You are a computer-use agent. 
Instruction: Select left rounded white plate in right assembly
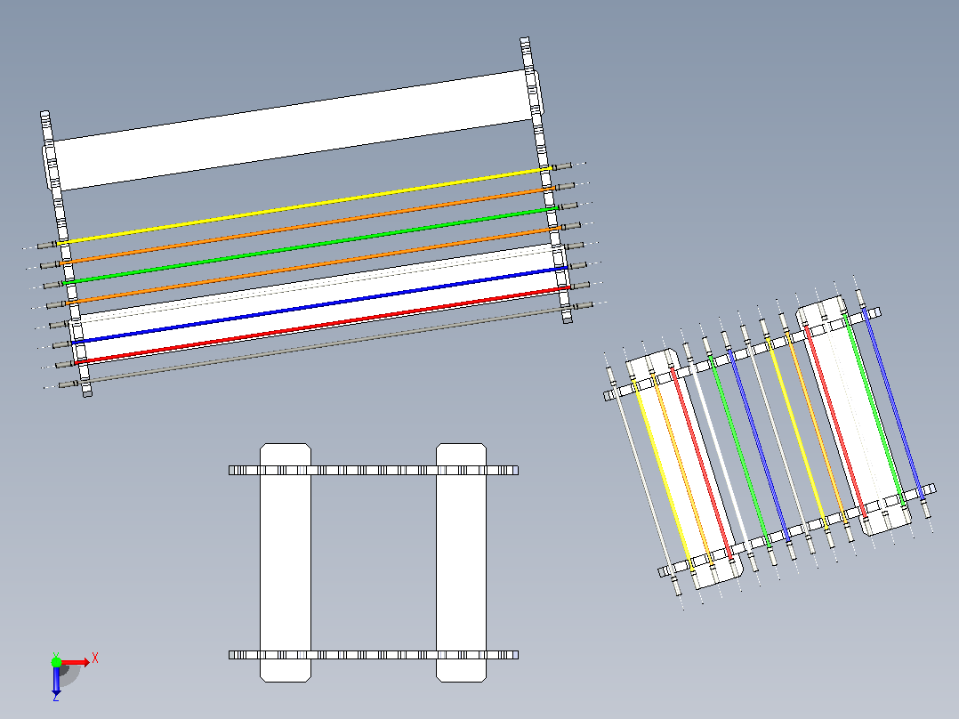point(684,469)
